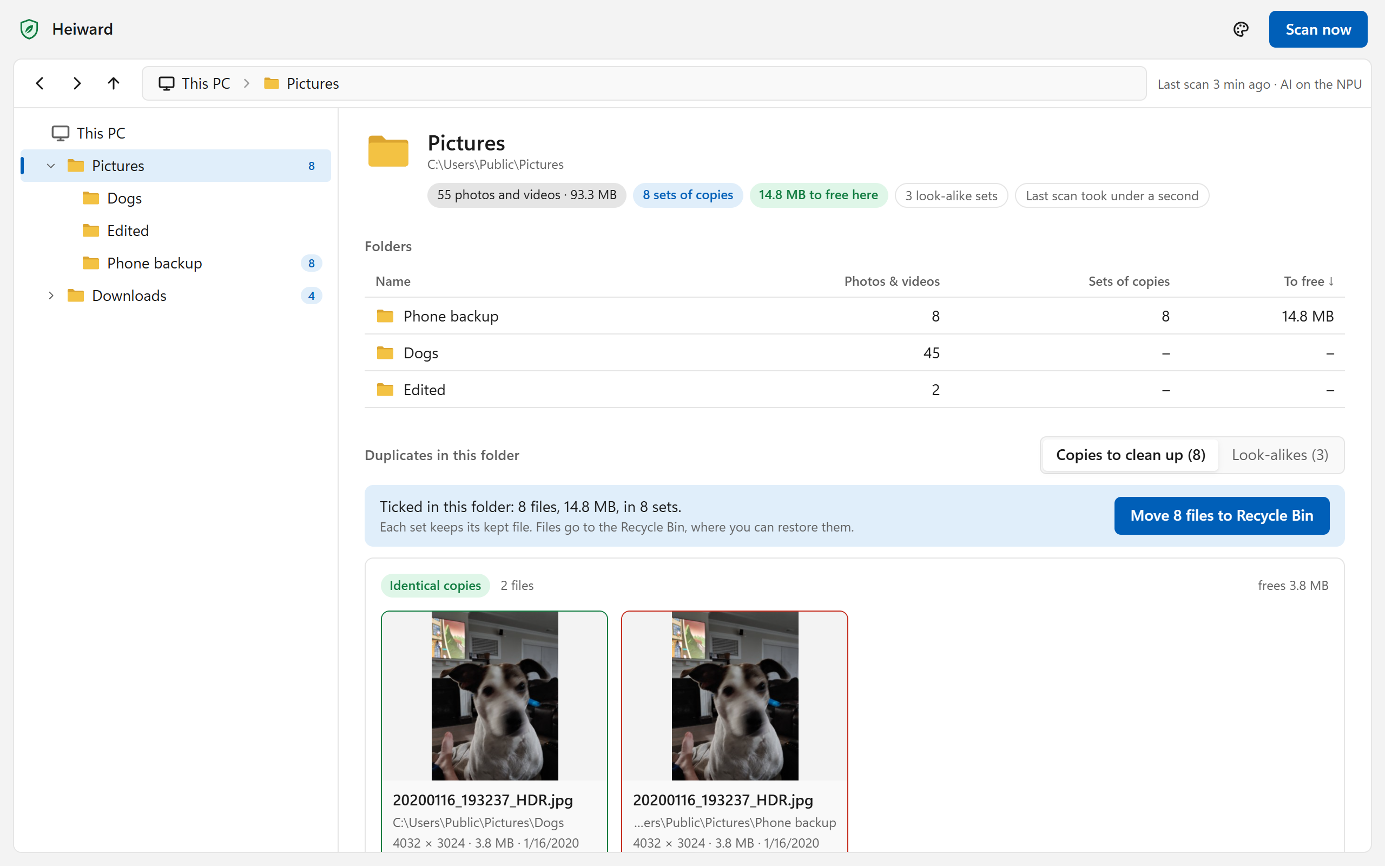Click the Identical copies label
This screenshot has width=1385, height=866.
coord(435,585)
